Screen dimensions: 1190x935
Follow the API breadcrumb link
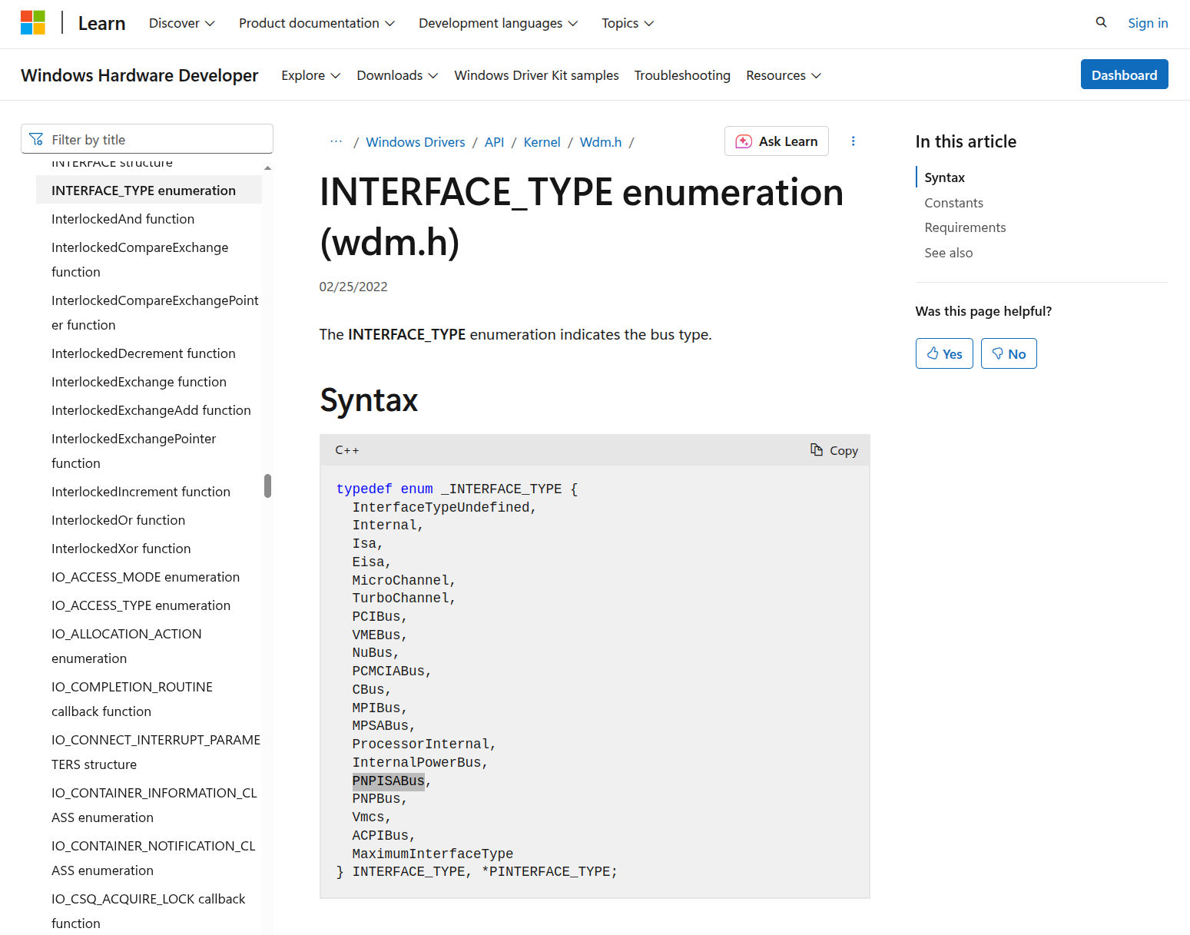pyautogui.click(x=494, y=142)
